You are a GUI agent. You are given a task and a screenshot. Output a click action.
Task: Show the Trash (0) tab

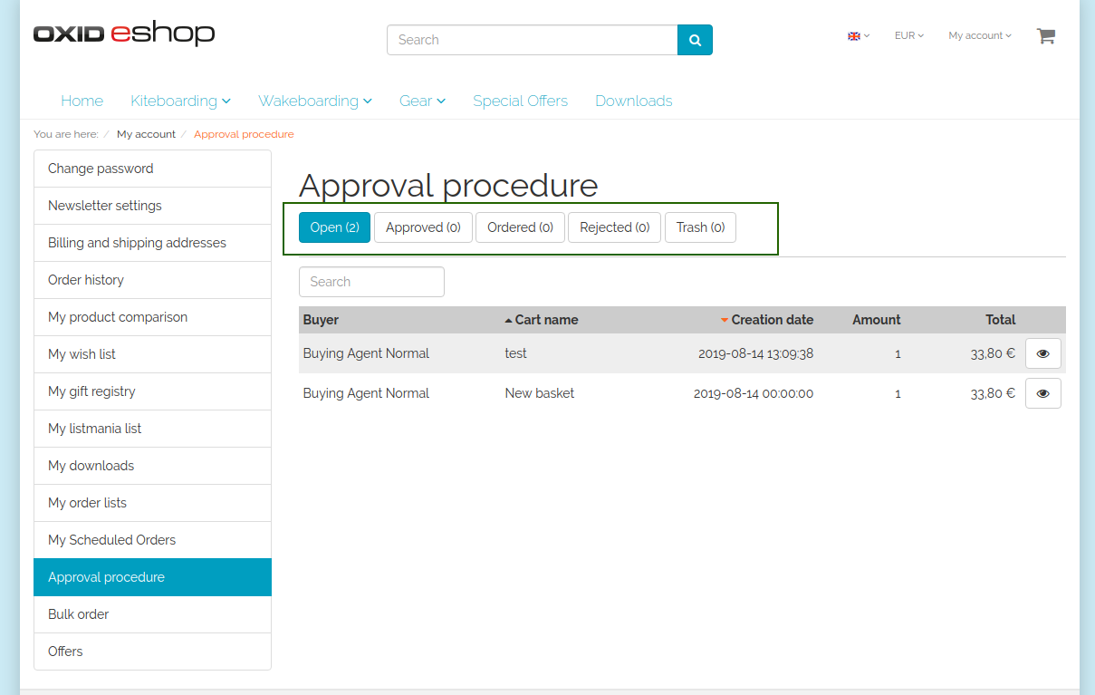coord(700,227)
